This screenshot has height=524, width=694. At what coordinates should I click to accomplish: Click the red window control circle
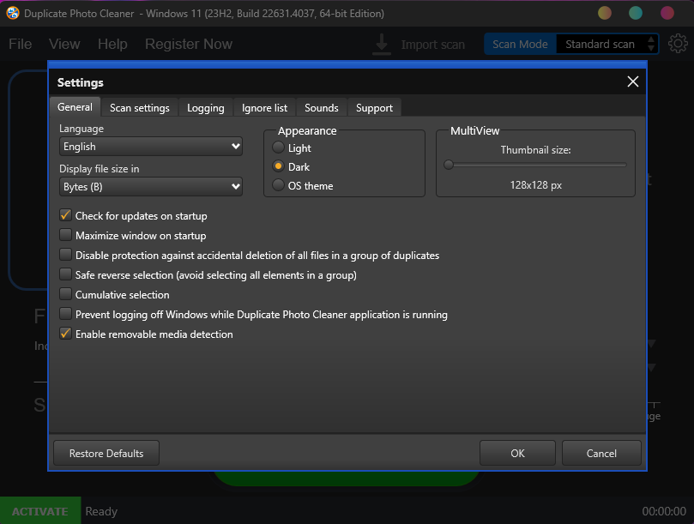click(x=667, y=13)
